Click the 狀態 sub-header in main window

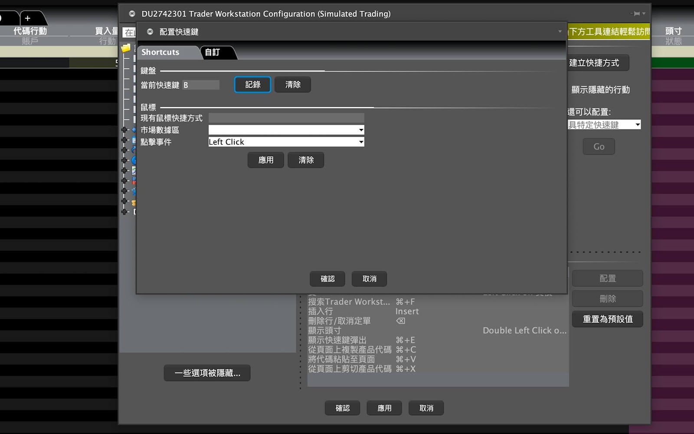click(x=673, y=41)
